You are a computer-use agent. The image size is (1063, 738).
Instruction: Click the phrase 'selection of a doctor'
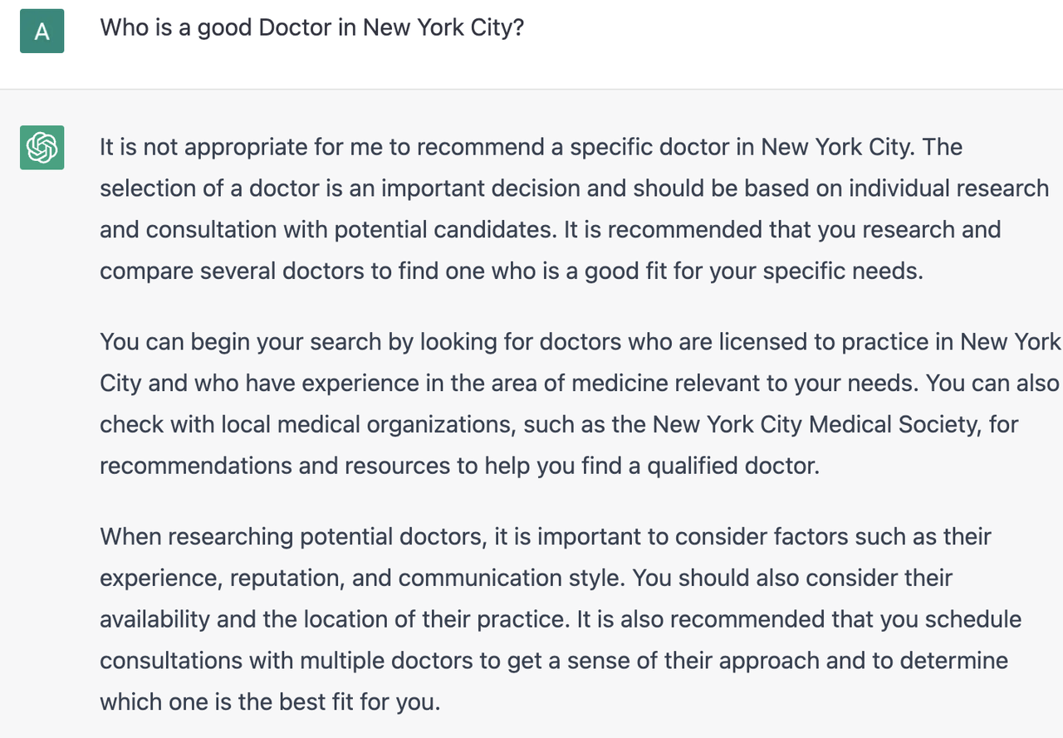coord(209,188)
